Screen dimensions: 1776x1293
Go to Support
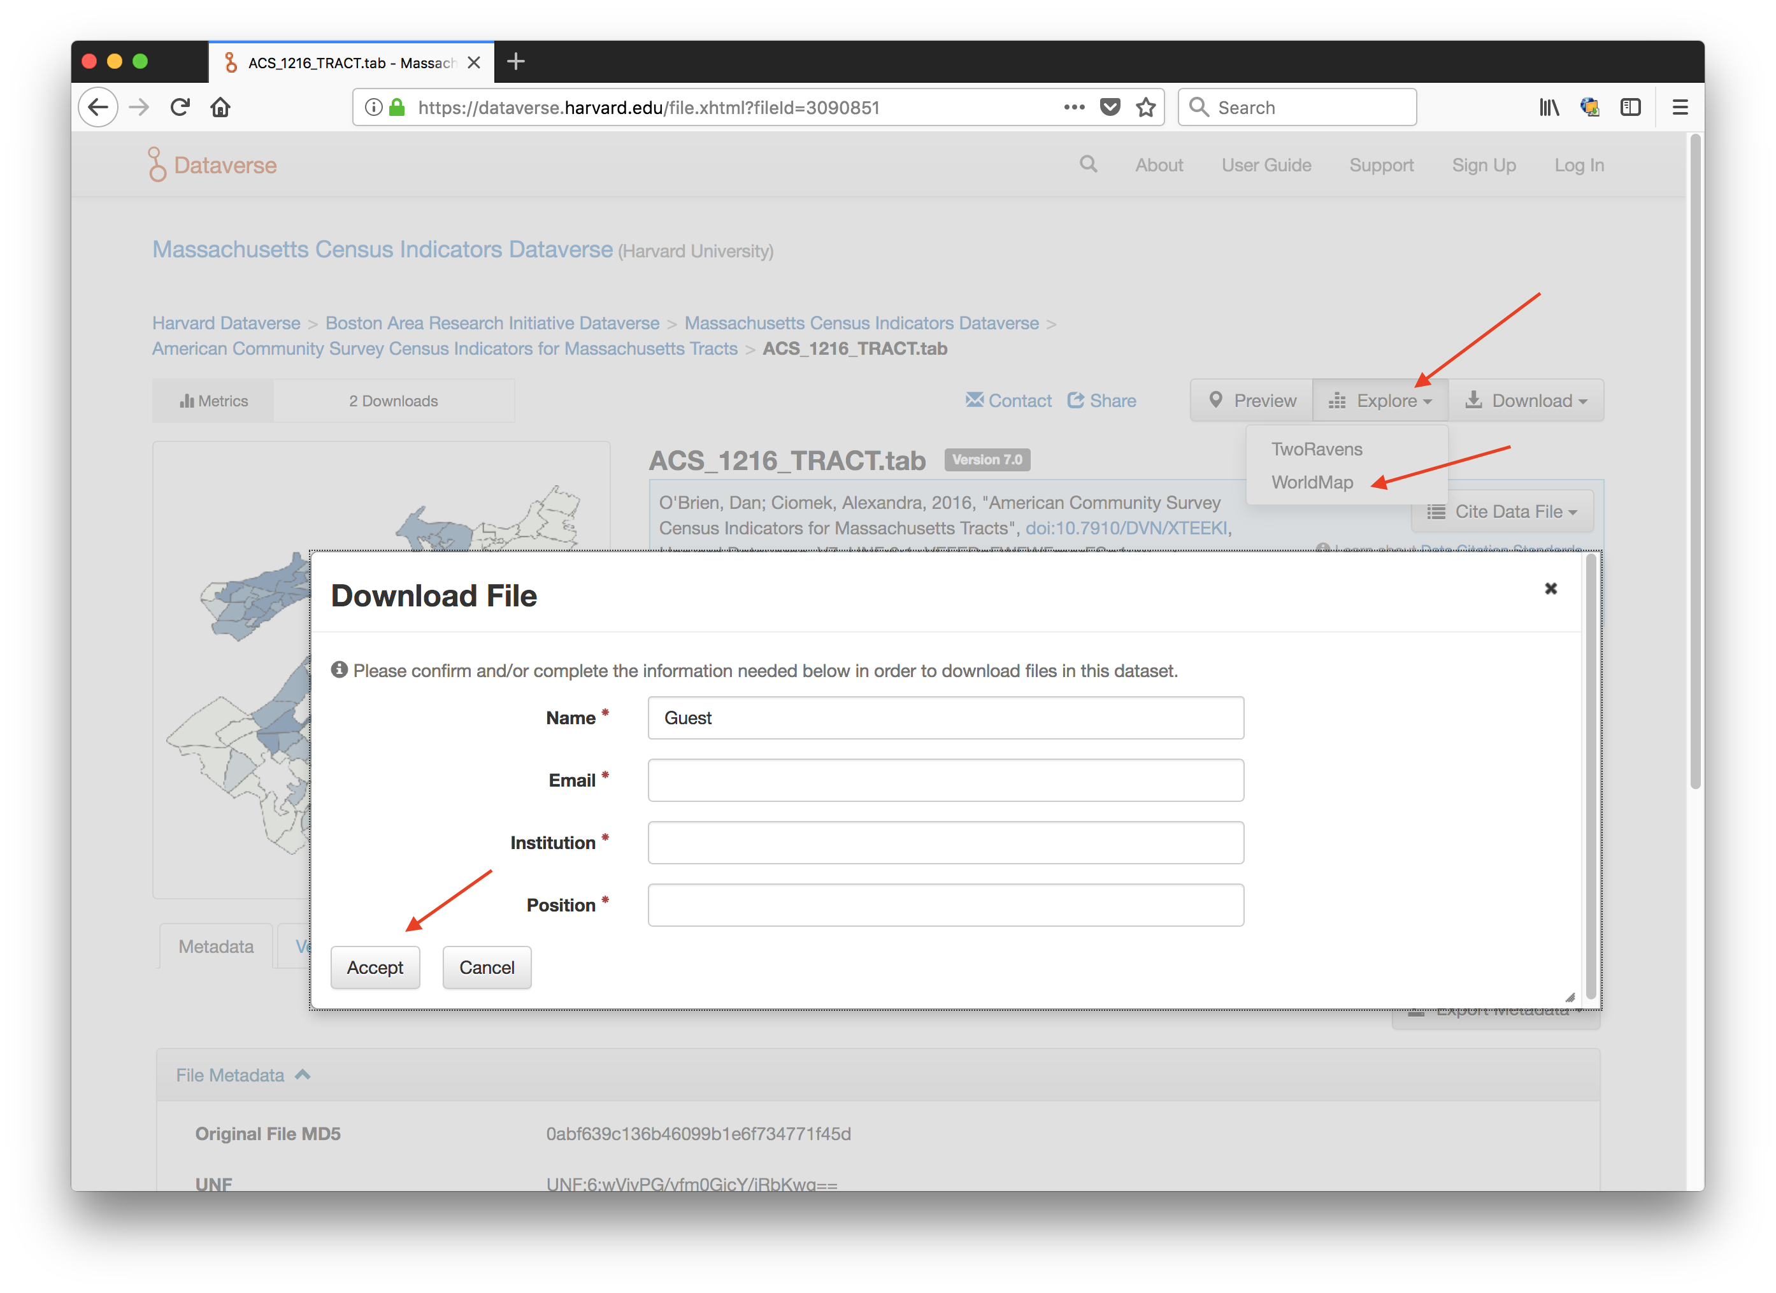click(x=1381, y=165)
